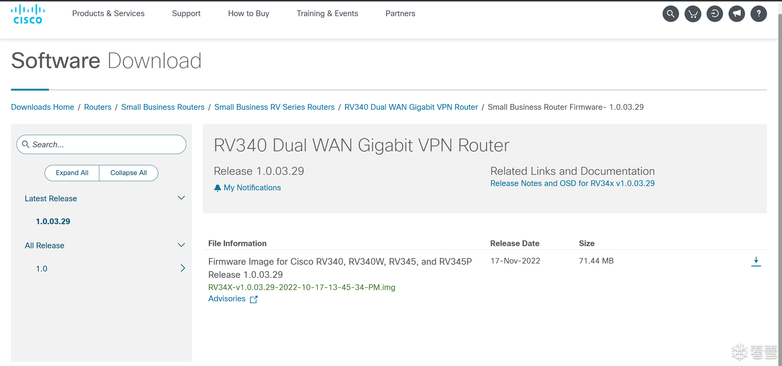The height and width of the screenshot is (366, 782).
Task: Select release 1.0.03.29 in sidebar
Action: click(x=53, y=221)
